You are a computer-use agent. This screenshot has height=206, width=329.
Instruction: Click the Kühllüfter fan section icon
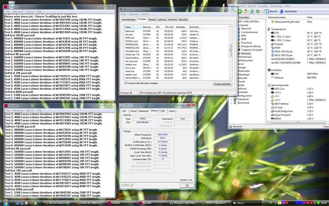269,70
